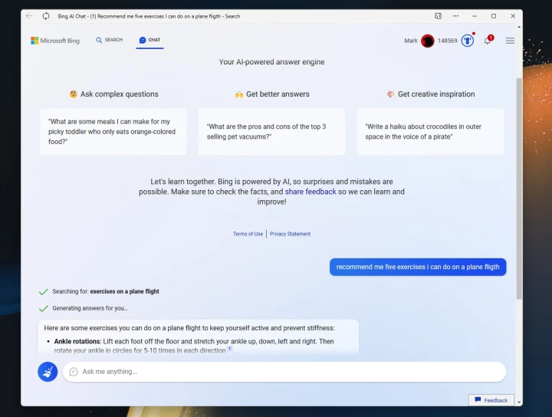Screen dimensions: 552x417
Task: Go back using the title bar arrow
Action: (29, 15)
